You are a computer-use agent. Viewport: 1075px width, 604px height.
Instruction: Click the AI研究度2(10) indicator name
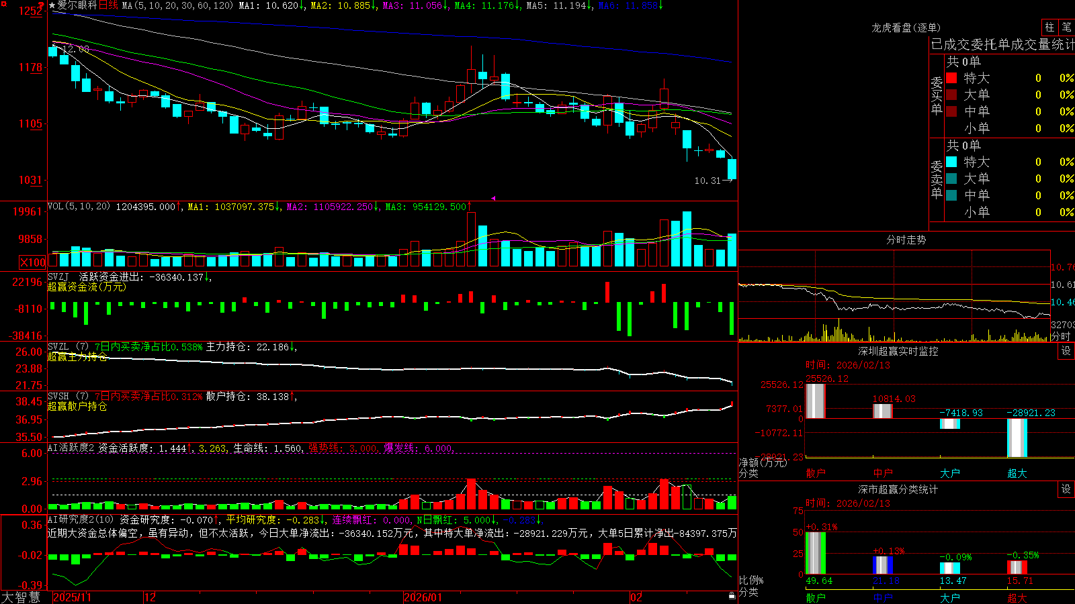pos(81,519)
